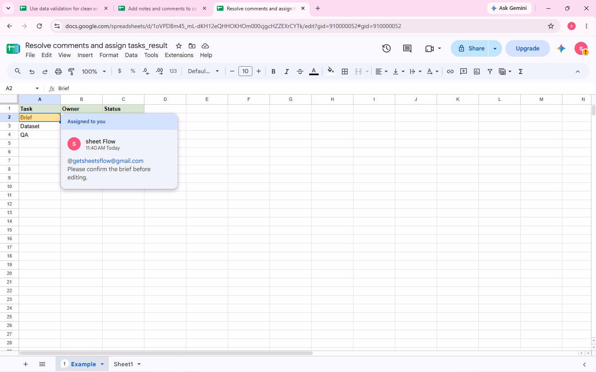Click the font size input field

245,72
